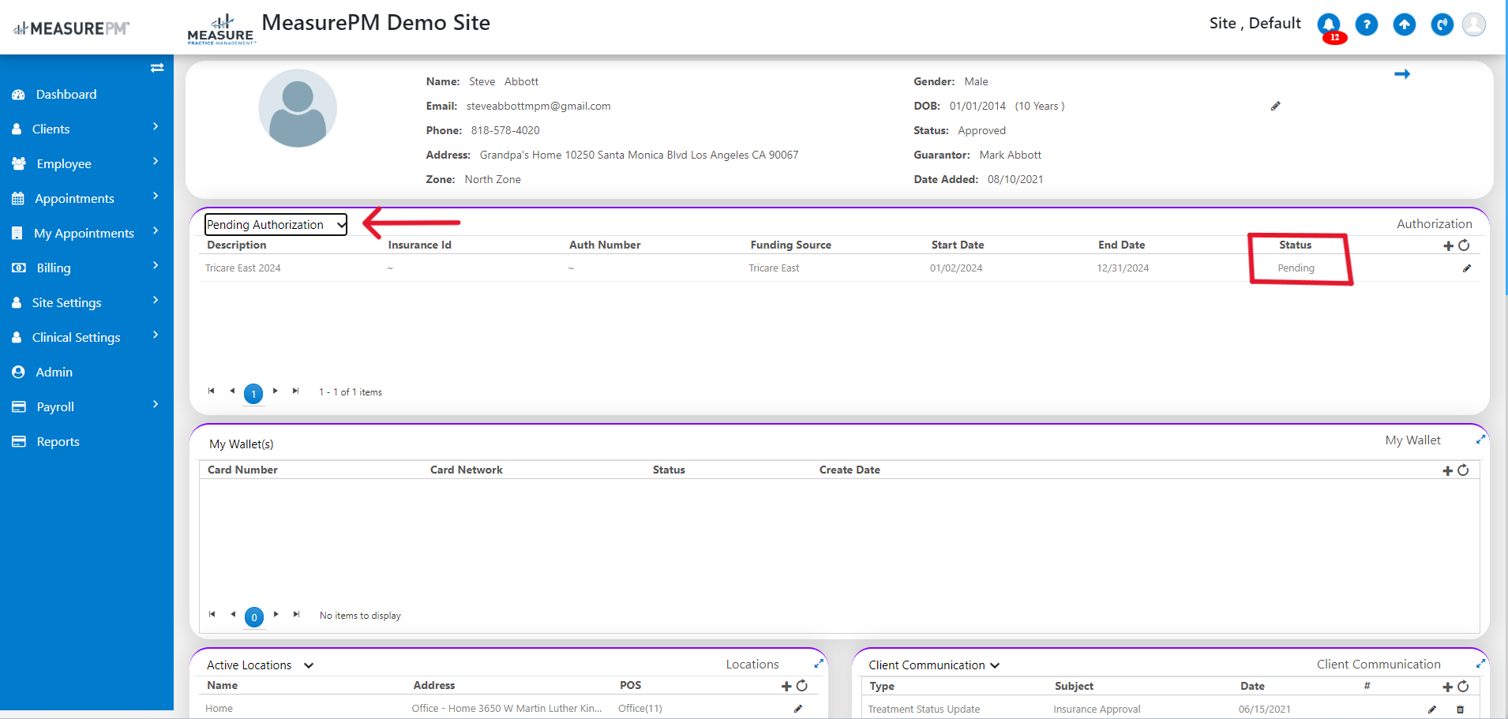Maximize the Client Communication panel
The height and width of the screenshot is (719, 1508).
click(x=1481, y=663)
